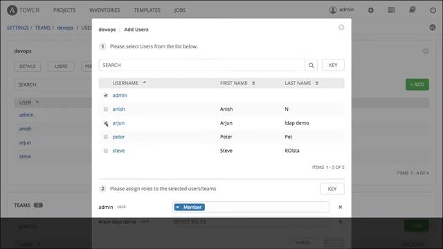Click the admin user profile icon
The image size is (443, 249).
coord(333,10)
